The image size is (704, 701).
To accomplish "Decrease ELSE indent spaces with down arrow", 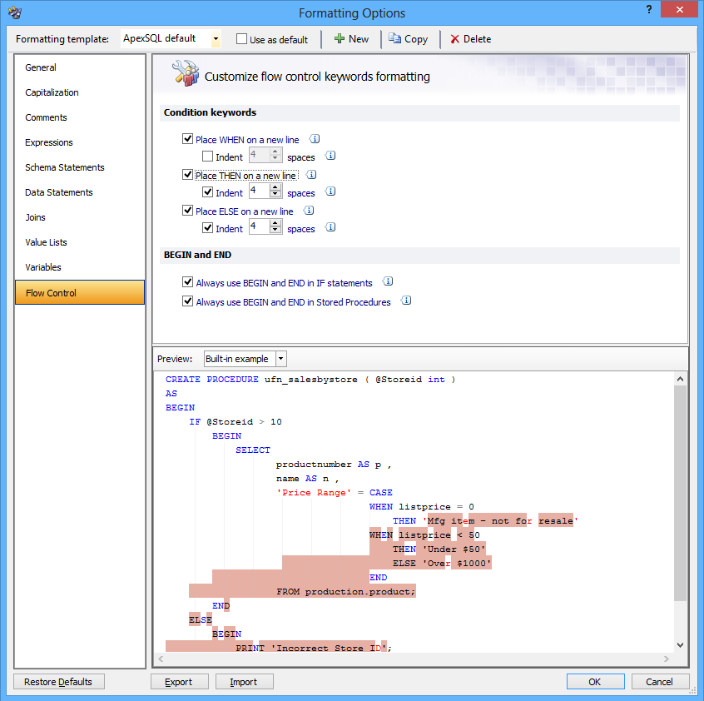I will [x=275, y=230].
